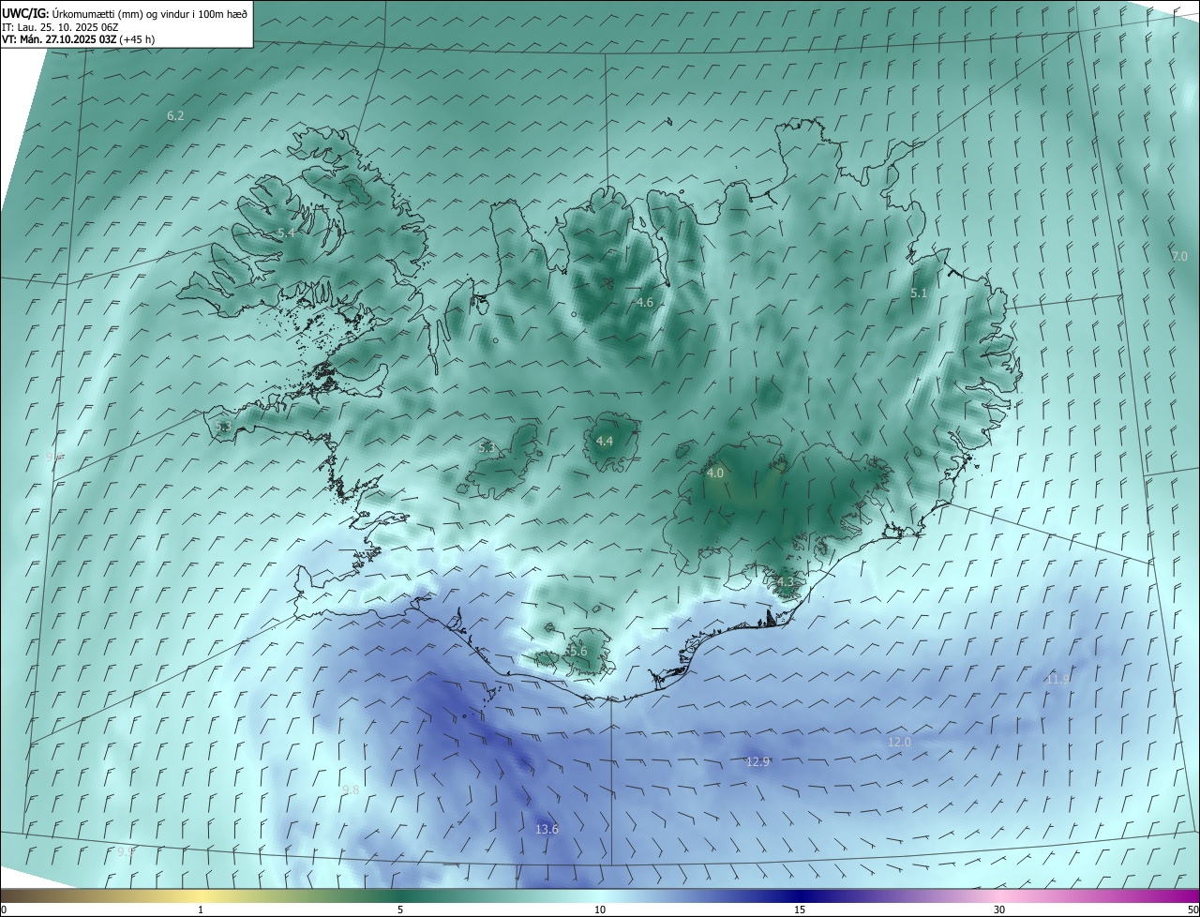Click the 6.2 value label on the map

pyautogui.click(x=175, y=115)
